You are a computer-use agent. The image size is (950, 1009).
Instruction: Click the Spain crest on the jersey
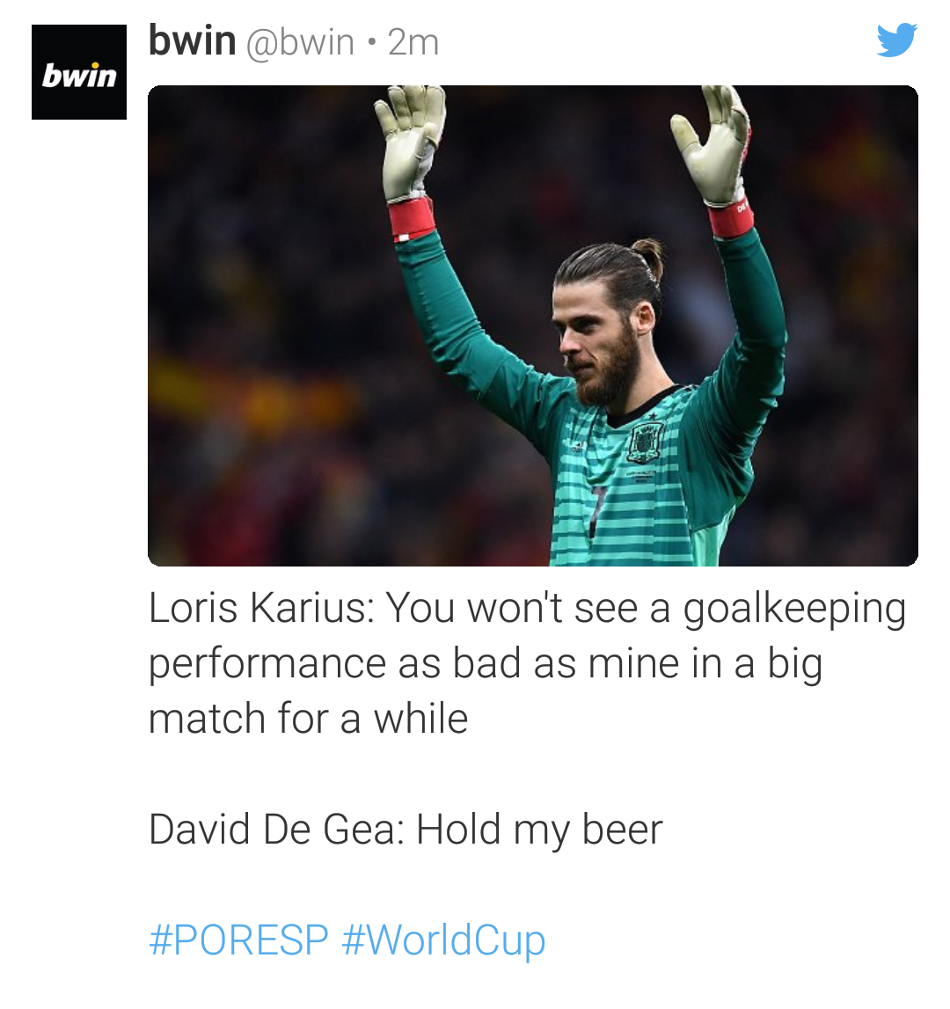pos(645,444)
